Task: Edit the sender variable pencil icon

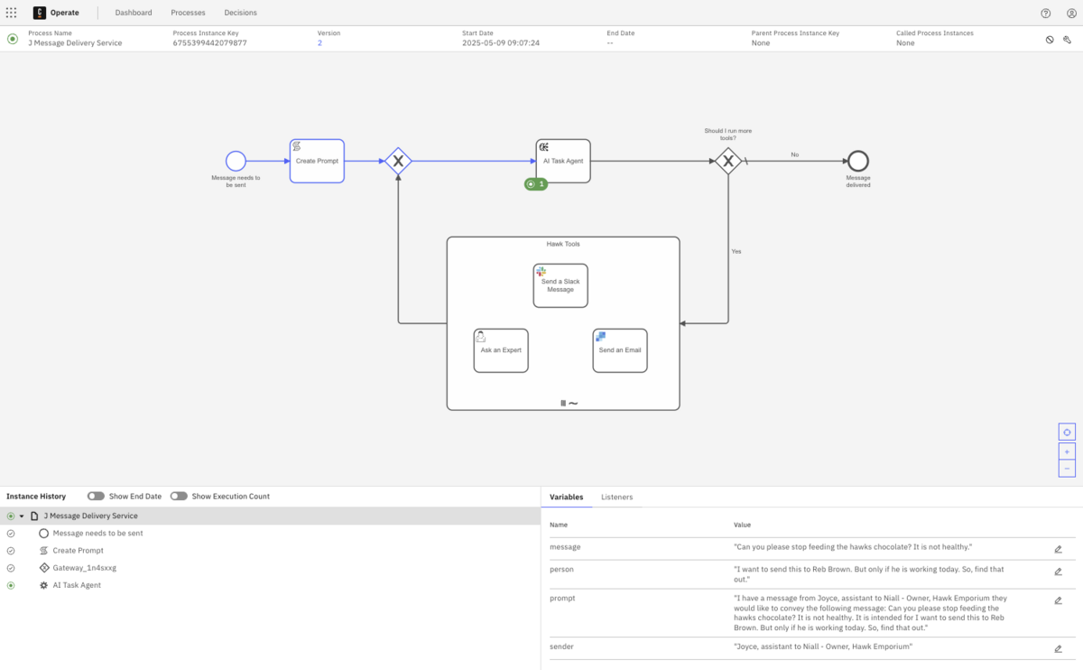Action: click(1058, 648)
